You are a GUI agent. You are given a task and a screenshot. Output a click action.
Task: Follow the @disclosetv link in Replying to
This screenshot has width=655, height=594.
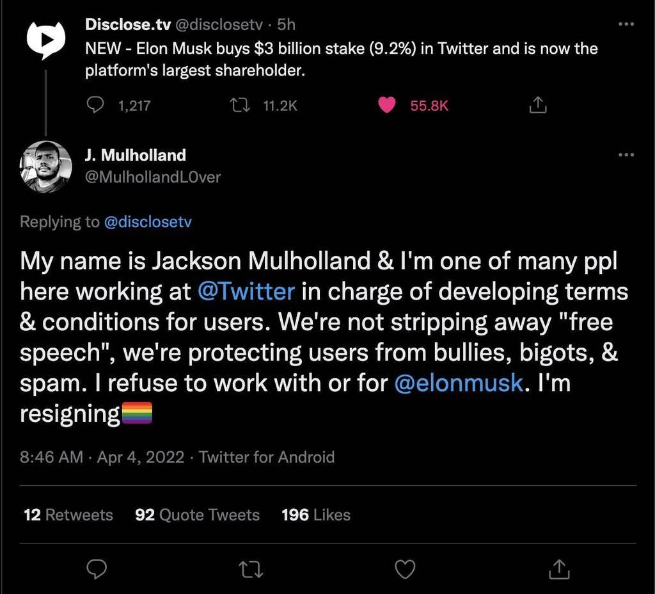[148, 221]
